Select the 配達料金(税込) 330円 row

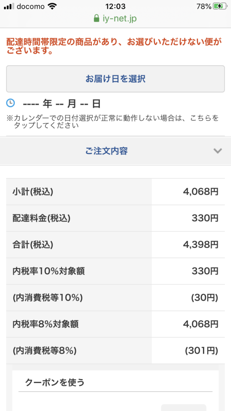pyautogui.click(x=115, y=218)
